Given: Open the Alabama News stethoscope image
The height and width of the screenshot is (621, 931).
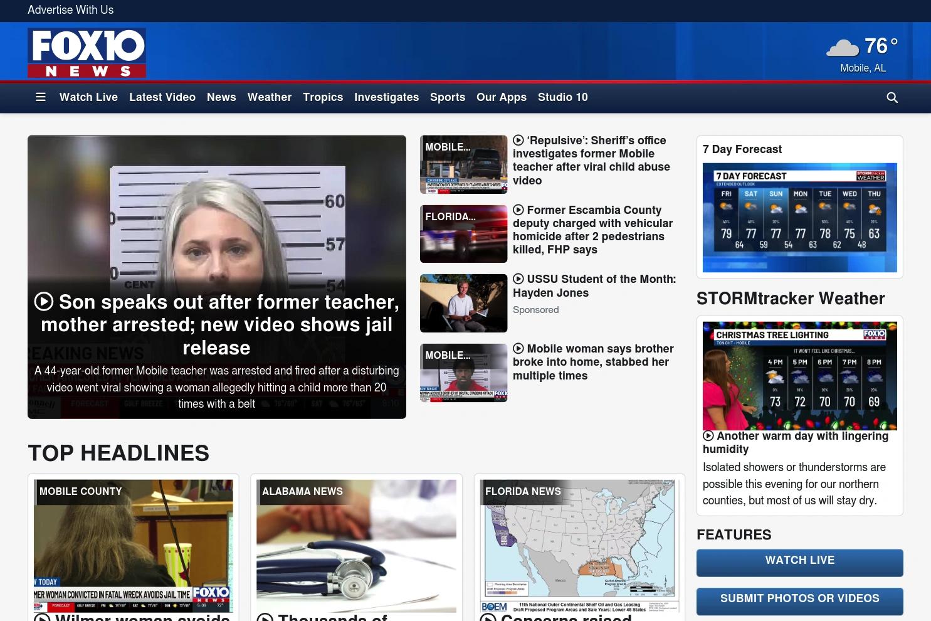Looking at the screenshot, I should tap(356, 546).
